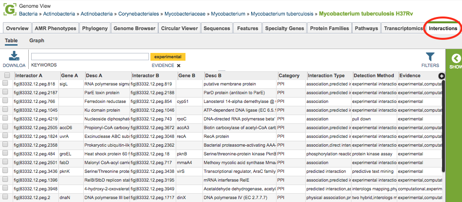Check the row for fig|83332.12.peg.2505
This screenshot has width=462, height=202.
pyautogui.click(x=5, y=127)
